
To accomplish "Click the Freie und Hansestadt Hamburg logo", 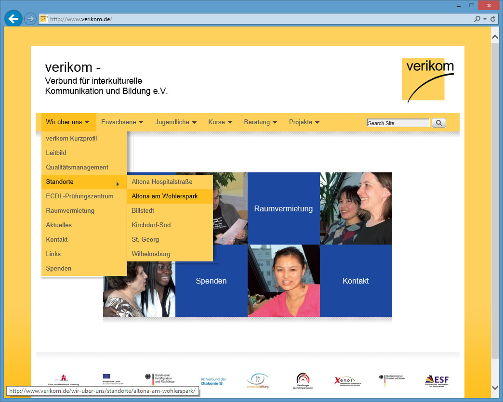I will (x=64, y=380).
